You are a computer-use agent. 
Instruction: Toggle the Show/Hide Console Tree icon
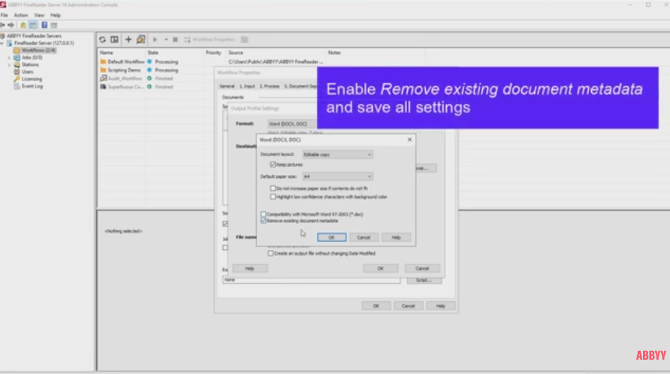click(33, 26)
